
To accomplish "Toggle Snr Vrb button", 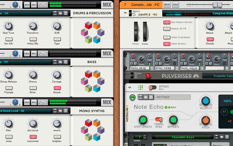I will coord(9,39).
